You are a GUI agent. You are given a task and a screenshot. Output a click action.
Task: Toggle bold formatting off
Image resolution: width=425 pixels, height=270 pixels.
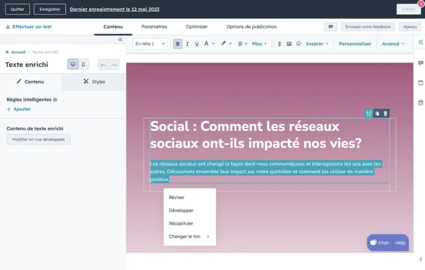[178, 43]
